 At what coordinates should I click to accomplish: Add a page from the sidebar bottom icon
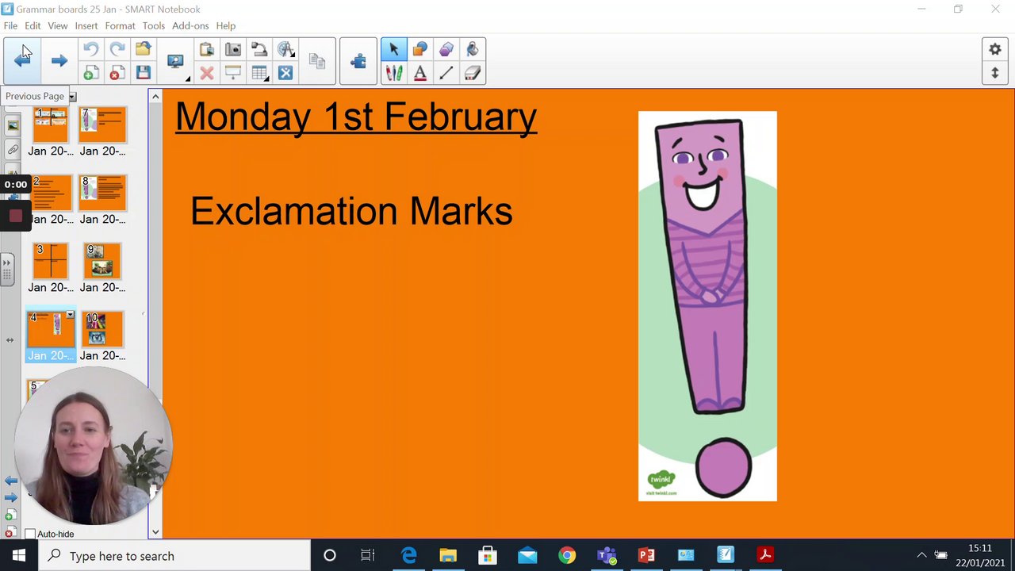coord(10,515)
